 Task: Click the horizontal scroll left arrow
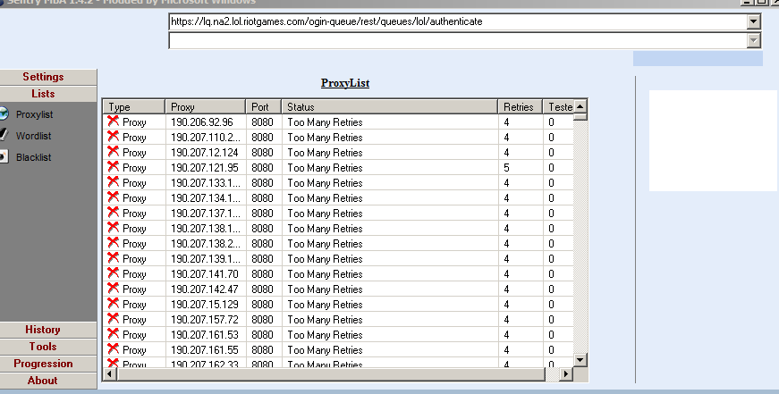point(110,373)
